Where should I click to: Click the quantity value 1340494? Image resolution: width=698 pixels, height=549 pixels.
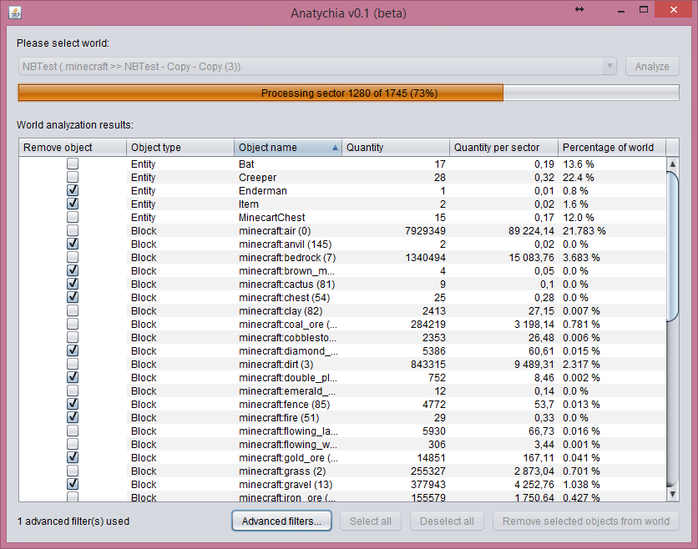(x=425, y=258)
